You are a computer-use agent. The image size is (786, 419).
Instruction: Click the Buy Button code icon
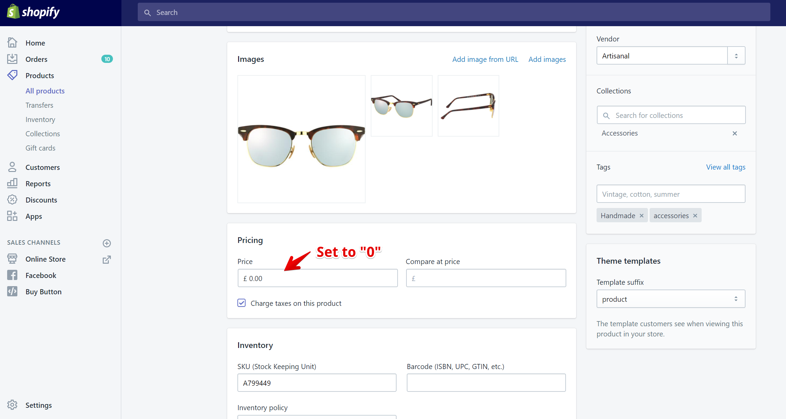(x=12, y=292)
